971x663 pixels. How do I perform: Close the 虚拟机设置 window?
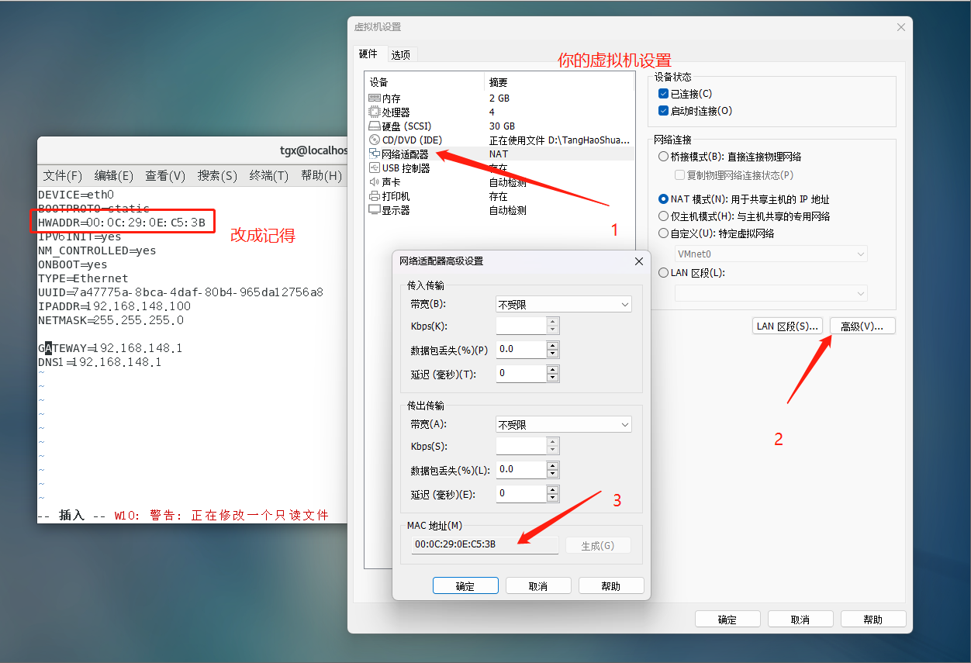pos(900,27)
